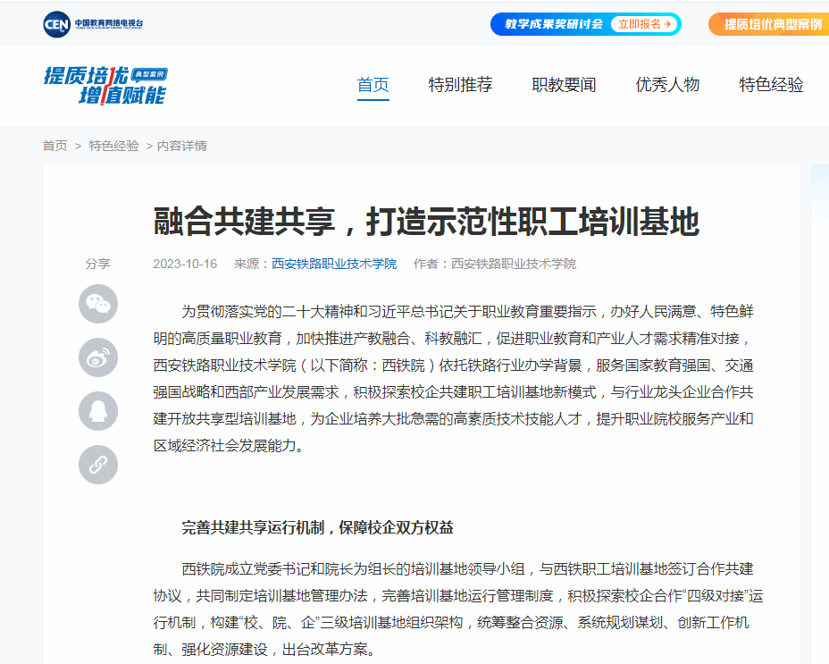The width and height of the screenshot is (829, 664).
Task: Click the 提质培优 增值赋能 site logo
Action: (x=105, y=85)
